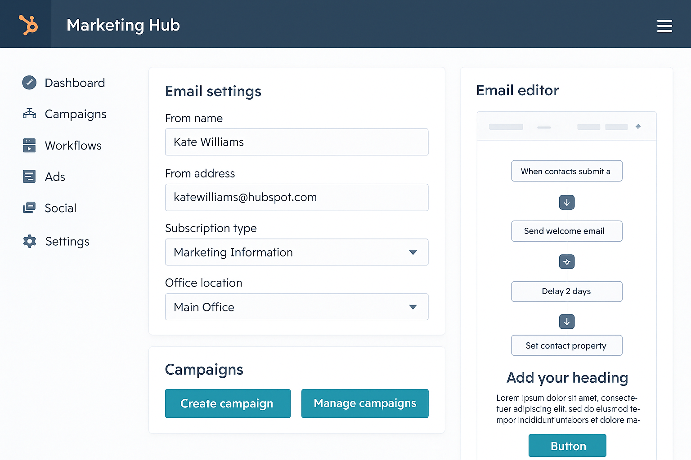Open the hamburger menu
The height and width of the screenshot is (460, 691).
(x=664, y=26)
